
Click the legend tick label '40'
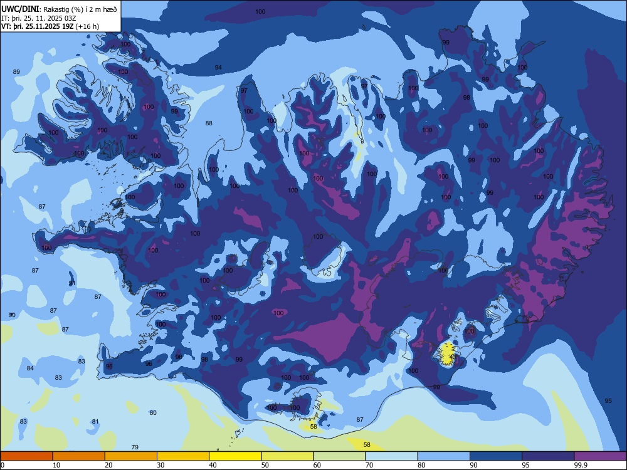tap(213, 465)
